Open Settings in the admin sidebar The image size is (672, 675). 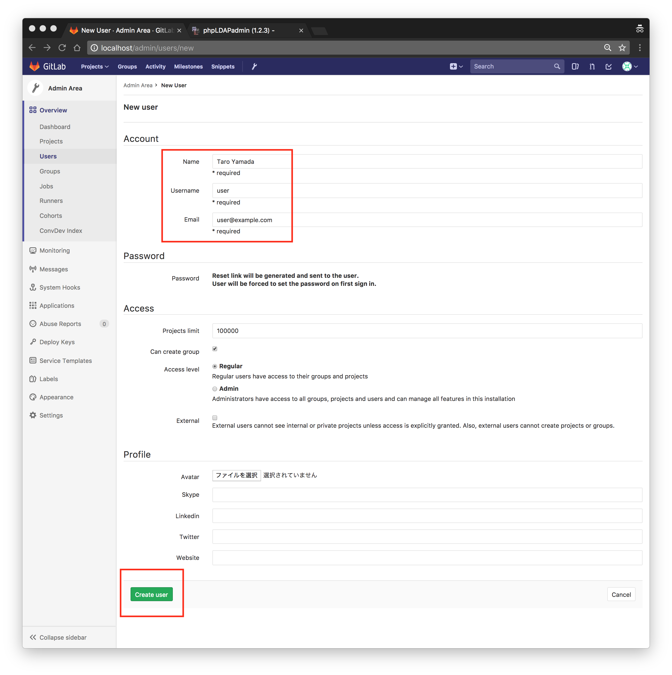pos(51,415)
